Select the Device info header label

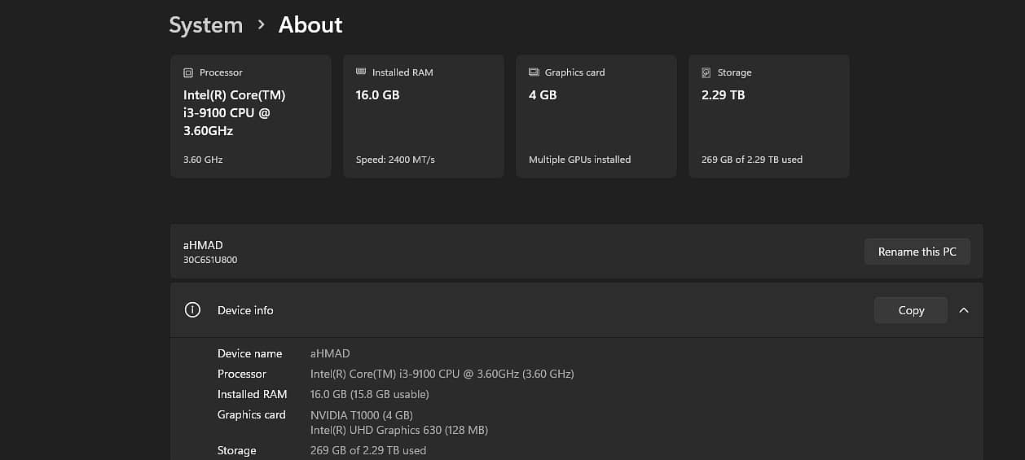coord(245,310)
